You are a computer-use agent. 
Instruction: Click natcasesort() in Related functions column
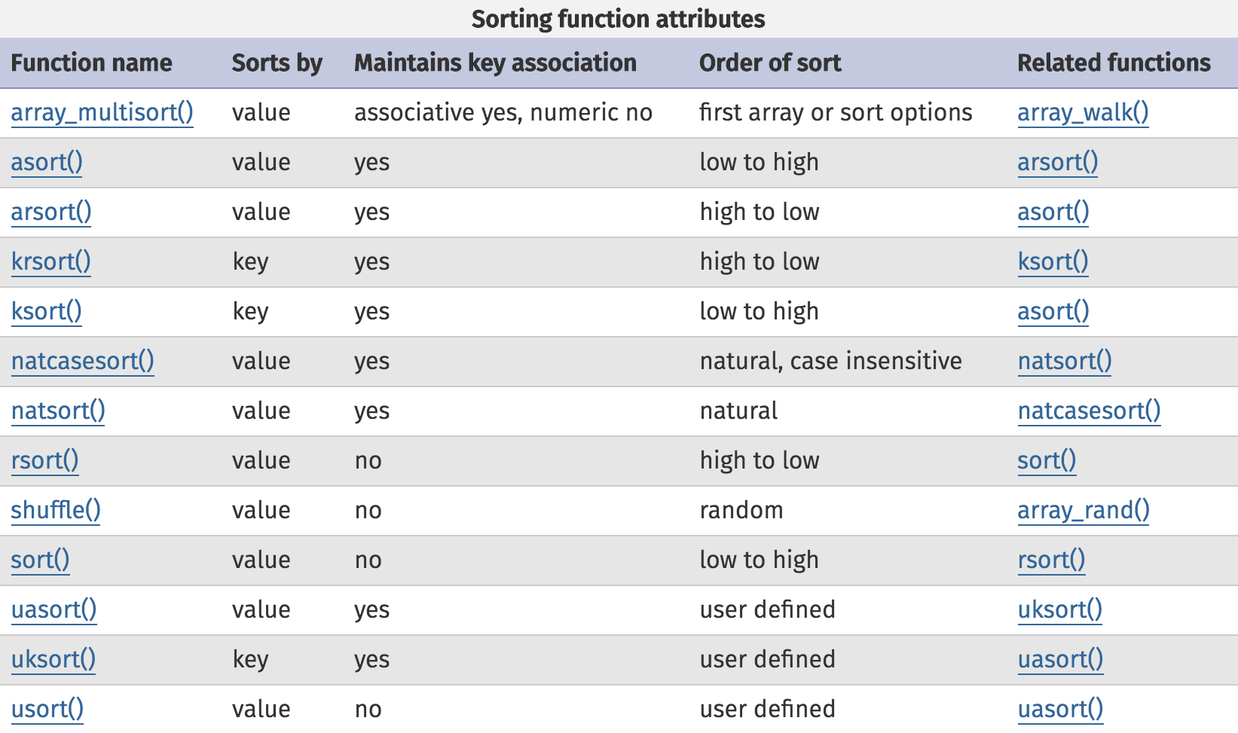click(x=1089, y=411)
